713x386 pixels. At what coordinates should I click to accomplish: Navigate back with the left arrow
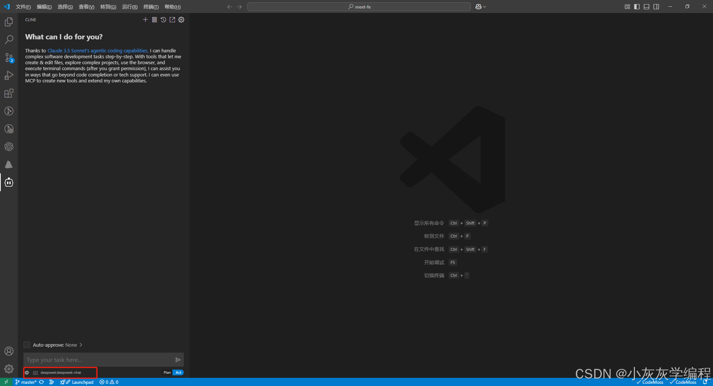tap(229, 7)
